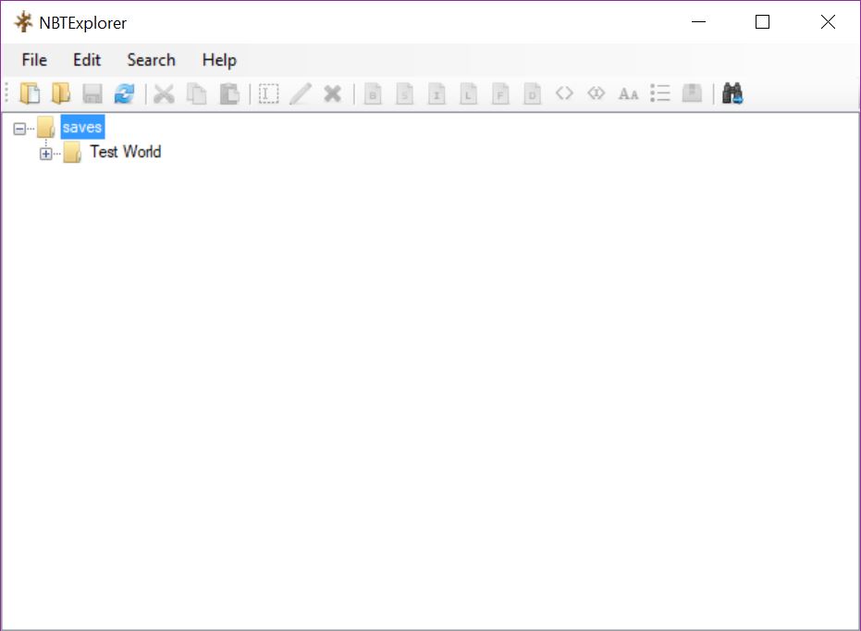Open the Search menu

click(151, 60)
